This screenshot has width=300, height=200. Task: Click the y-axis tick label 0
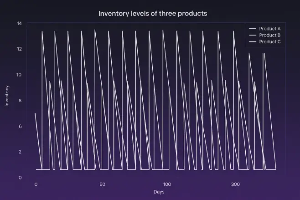pyautogui.click(x=20, y=178)
